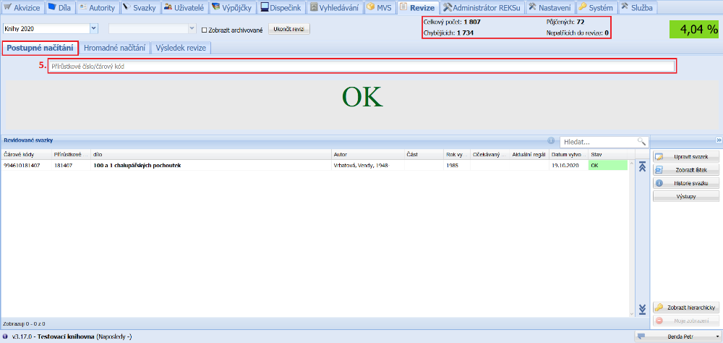Click the info icon in bottom status bar
The width and height of the screenshot is (723, 343).
[6, 336]
